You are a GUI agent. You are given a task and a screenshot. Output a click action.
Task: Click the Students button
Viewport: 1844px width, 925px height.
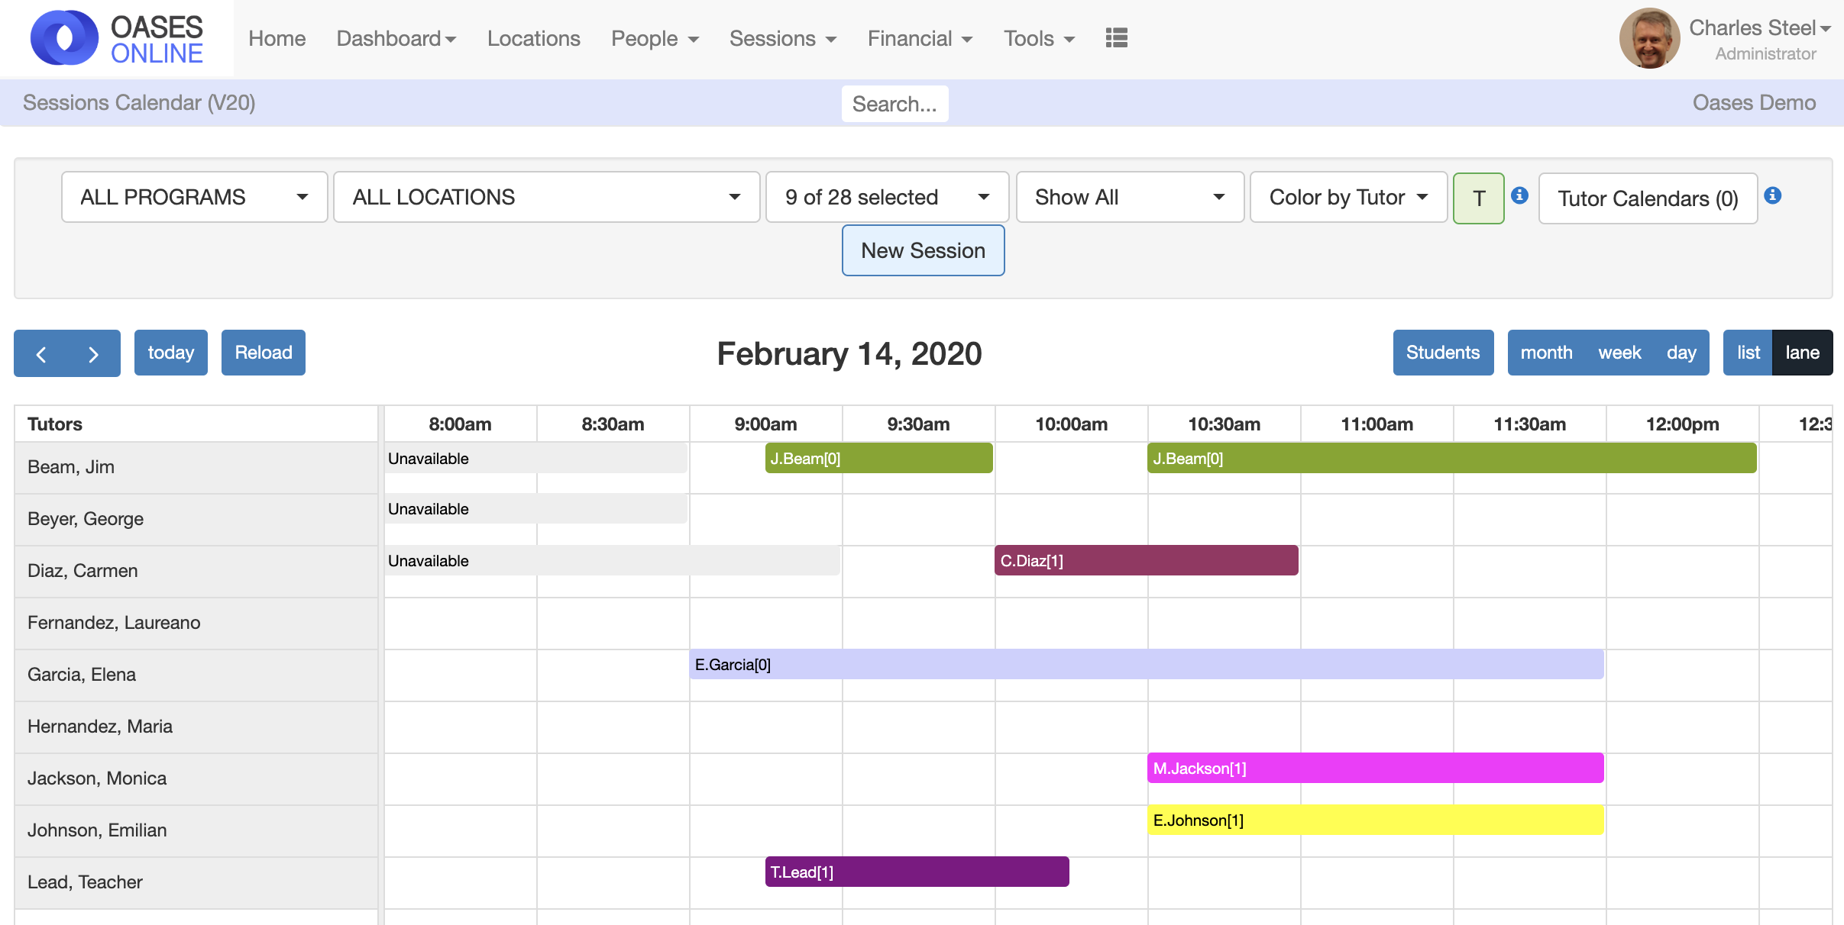pos(1443,353)
